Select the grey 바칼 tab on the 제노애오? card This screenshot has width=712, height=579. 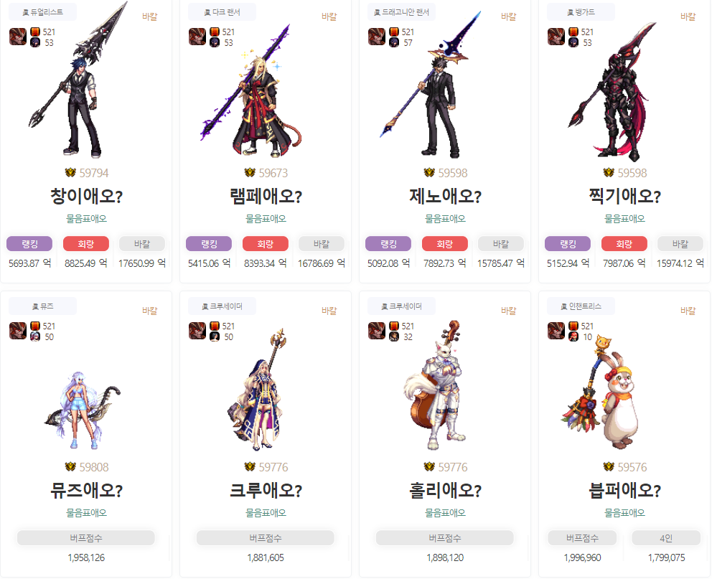501,244
